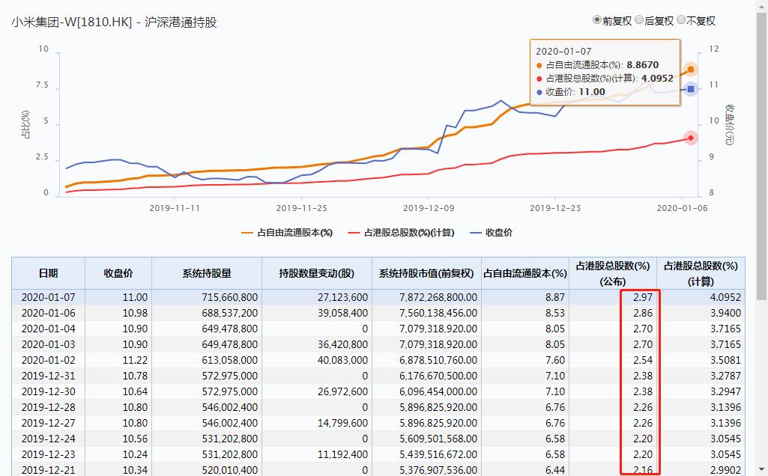Viewport: 768px width, 476px height.
Task: Click the 占自由流通股本(%) table column header
Action: point(525,273)
